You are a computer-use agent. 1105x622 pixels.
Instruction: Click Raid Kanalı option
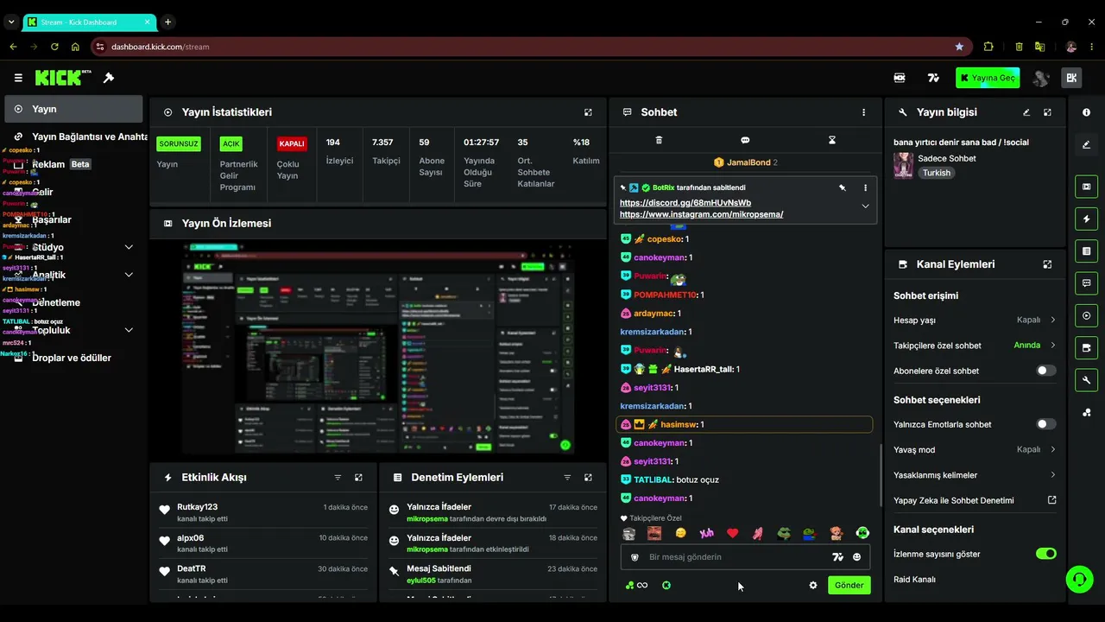[x=914, y=580]
